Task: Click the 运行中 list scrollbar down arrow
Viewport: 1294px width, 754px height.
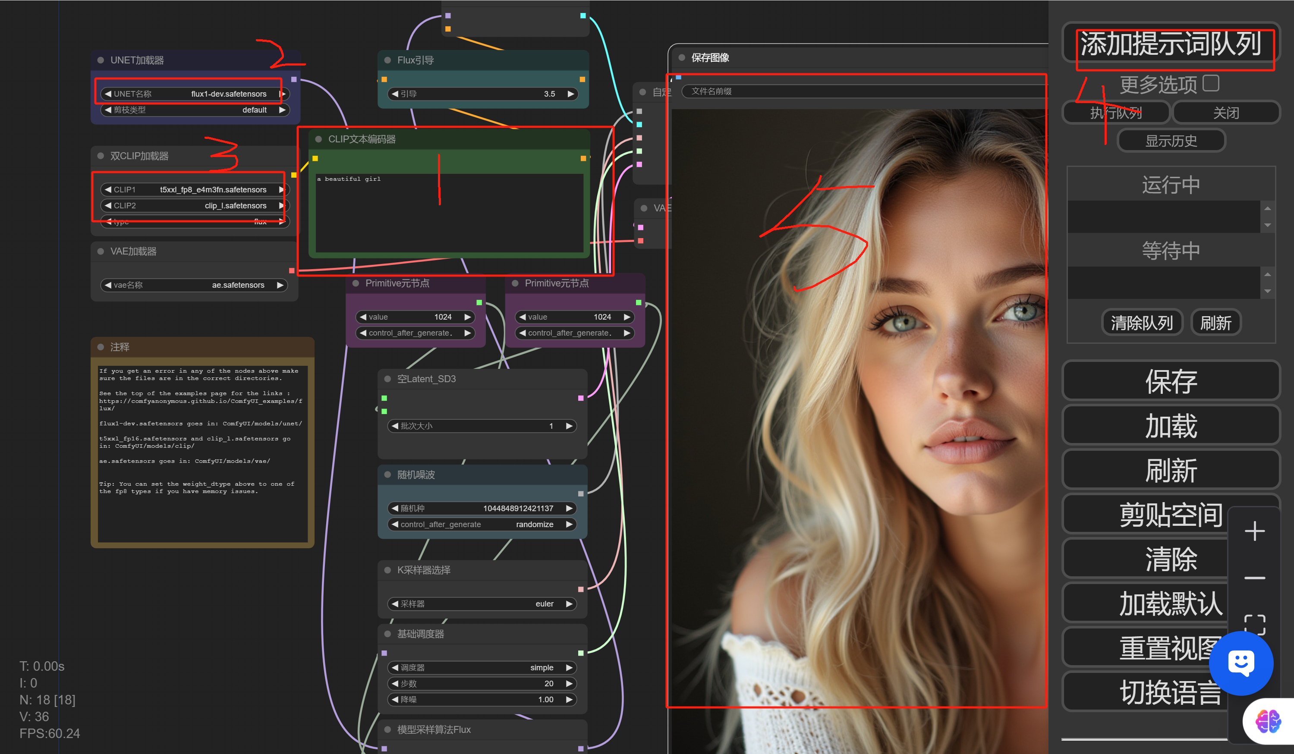Action: click(x=1267, y=225)
